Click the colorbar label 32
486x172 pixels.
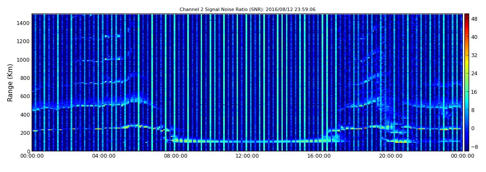point(474,55)
